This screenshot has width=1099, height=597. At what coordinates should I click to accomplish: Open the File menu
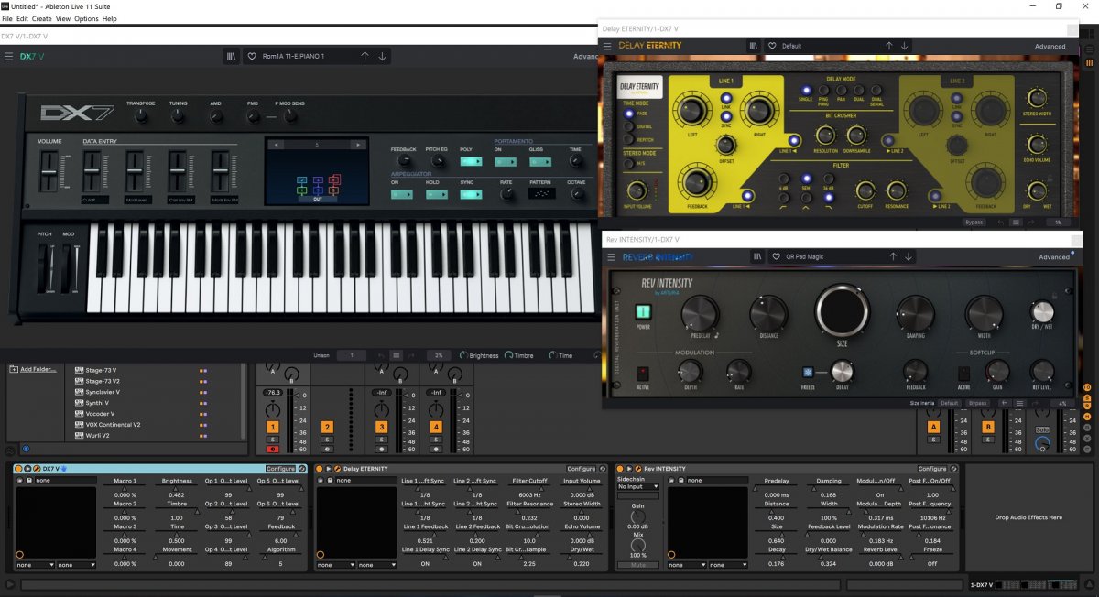(x=6, y=18)
